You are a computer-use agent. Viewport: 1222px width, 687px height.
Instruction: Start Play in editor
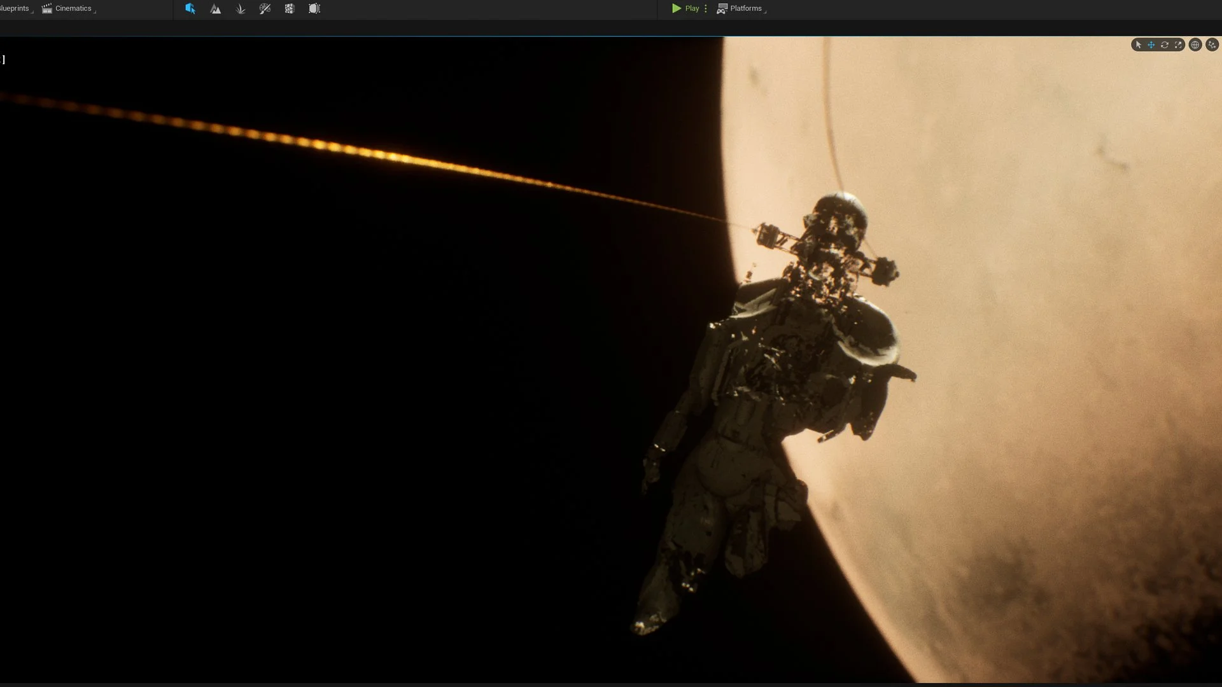pyautogui.click(x=685, y=8)
